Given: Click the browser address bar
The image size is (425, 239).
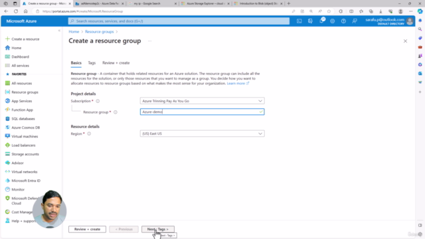Looking at the screenshot, I should (x=163, y=11).
